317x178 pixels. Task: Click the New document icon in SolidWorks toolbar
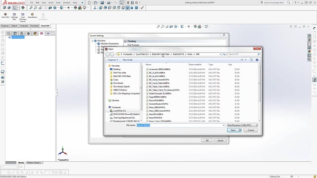click(89, 2)
